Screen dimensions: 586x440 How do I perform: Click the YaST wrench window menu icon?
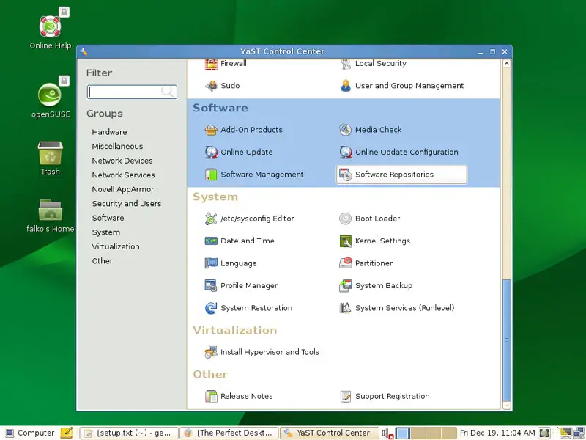(84, 51)
